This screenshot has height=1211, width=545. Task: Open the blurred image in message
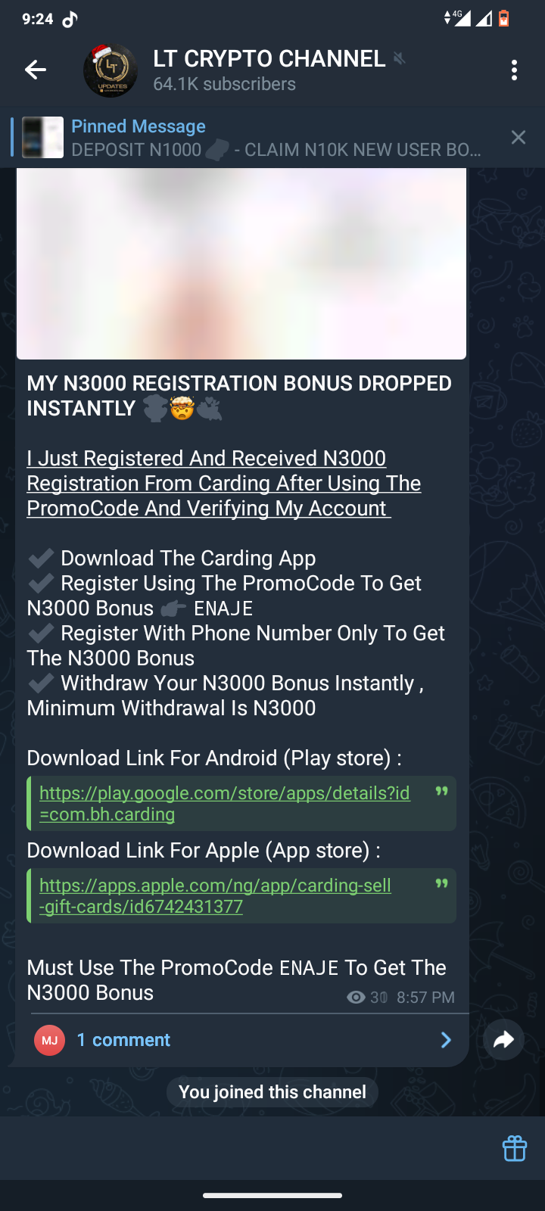(x=241, y=263)
